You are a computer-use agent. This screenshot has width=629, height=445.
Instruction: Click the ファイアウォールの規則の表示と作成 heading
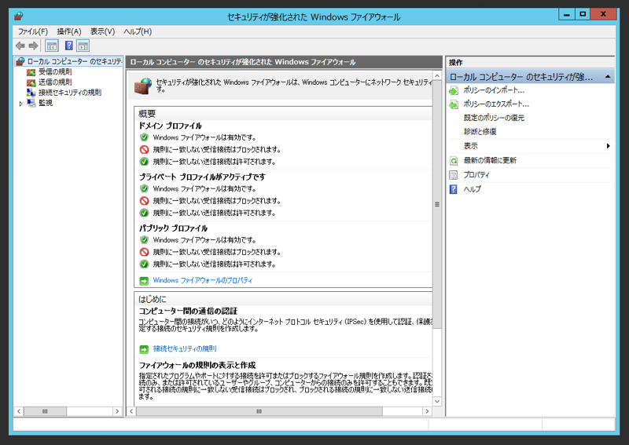click(197, 365)
